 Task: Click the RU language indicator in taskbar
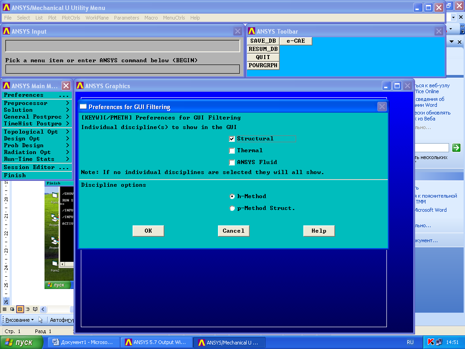(410, 342)
